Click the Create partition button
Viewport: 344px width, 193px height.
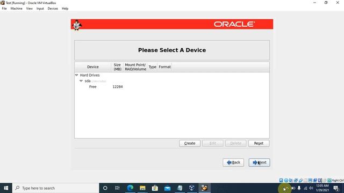pos(190,143)
